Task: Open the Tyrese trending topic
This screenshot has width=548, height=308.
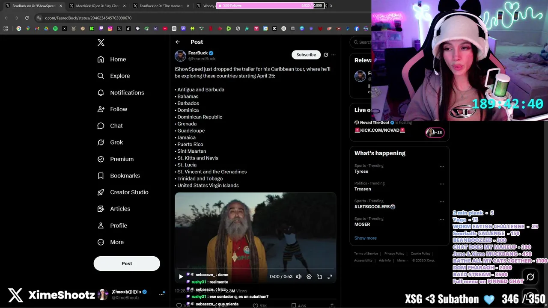Action: (x=361, y=171)
